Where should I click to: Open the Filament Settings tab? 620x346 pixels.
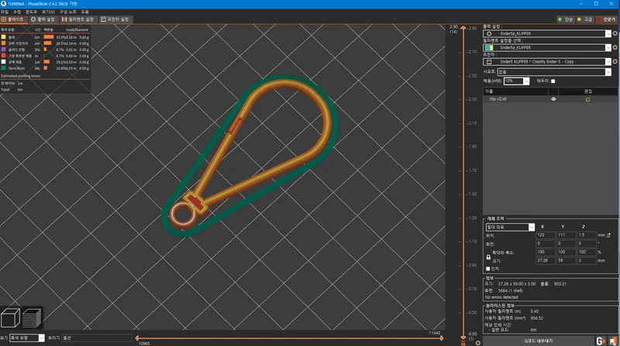[x=78, y=19]
